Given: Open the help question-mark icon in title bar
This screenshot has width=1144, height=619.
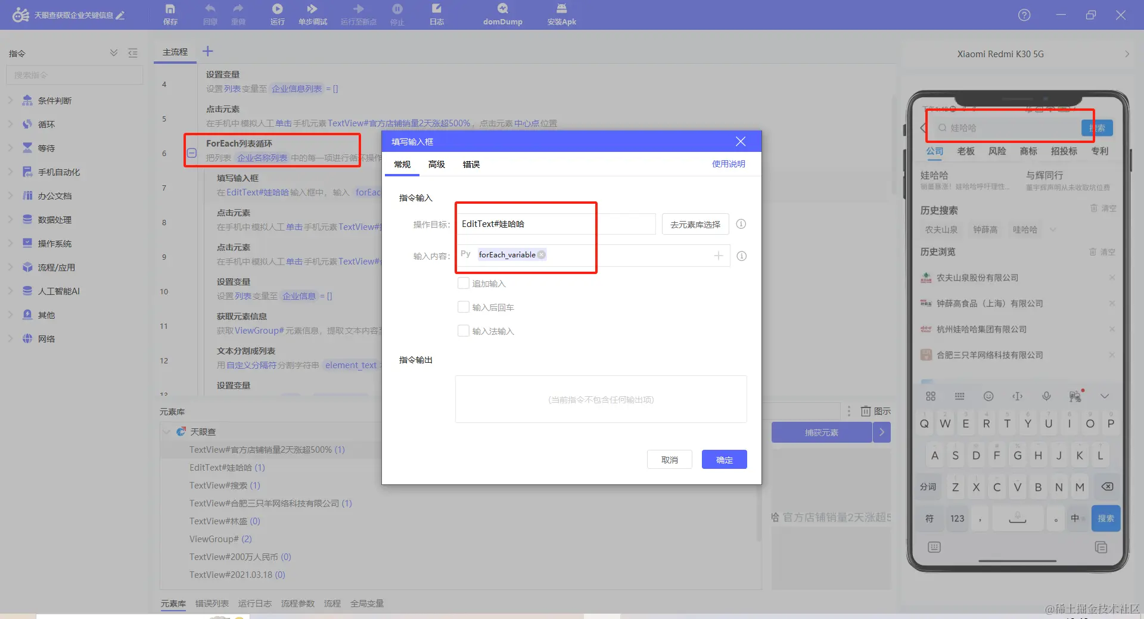Looking at the screenshot, I should 1024,15.
